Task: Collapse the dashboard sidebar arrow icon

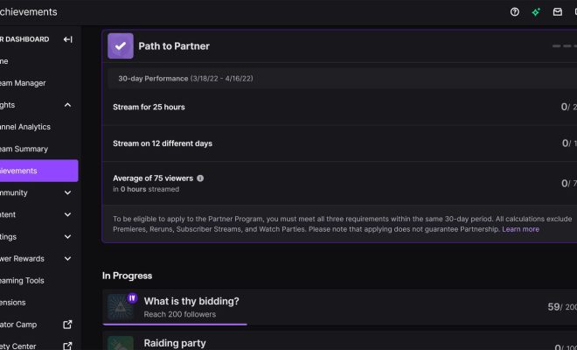Action: 67,39
